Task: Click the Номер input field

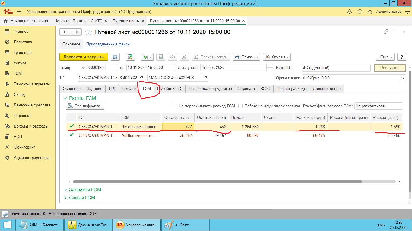Action: point(99,68)
